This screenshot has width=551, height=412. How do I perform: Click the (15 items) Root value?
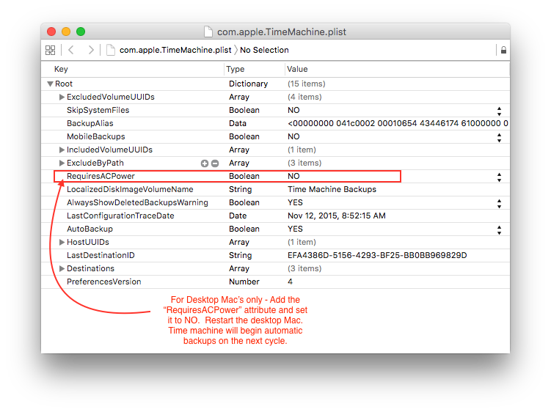point(307,84)
